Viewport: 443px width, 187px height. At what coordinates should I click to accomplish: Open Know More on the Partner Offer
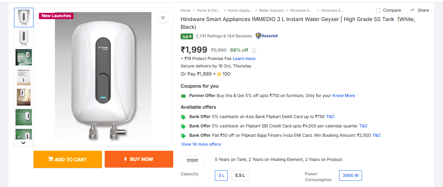pyautogui.click(x=343, y=95)
